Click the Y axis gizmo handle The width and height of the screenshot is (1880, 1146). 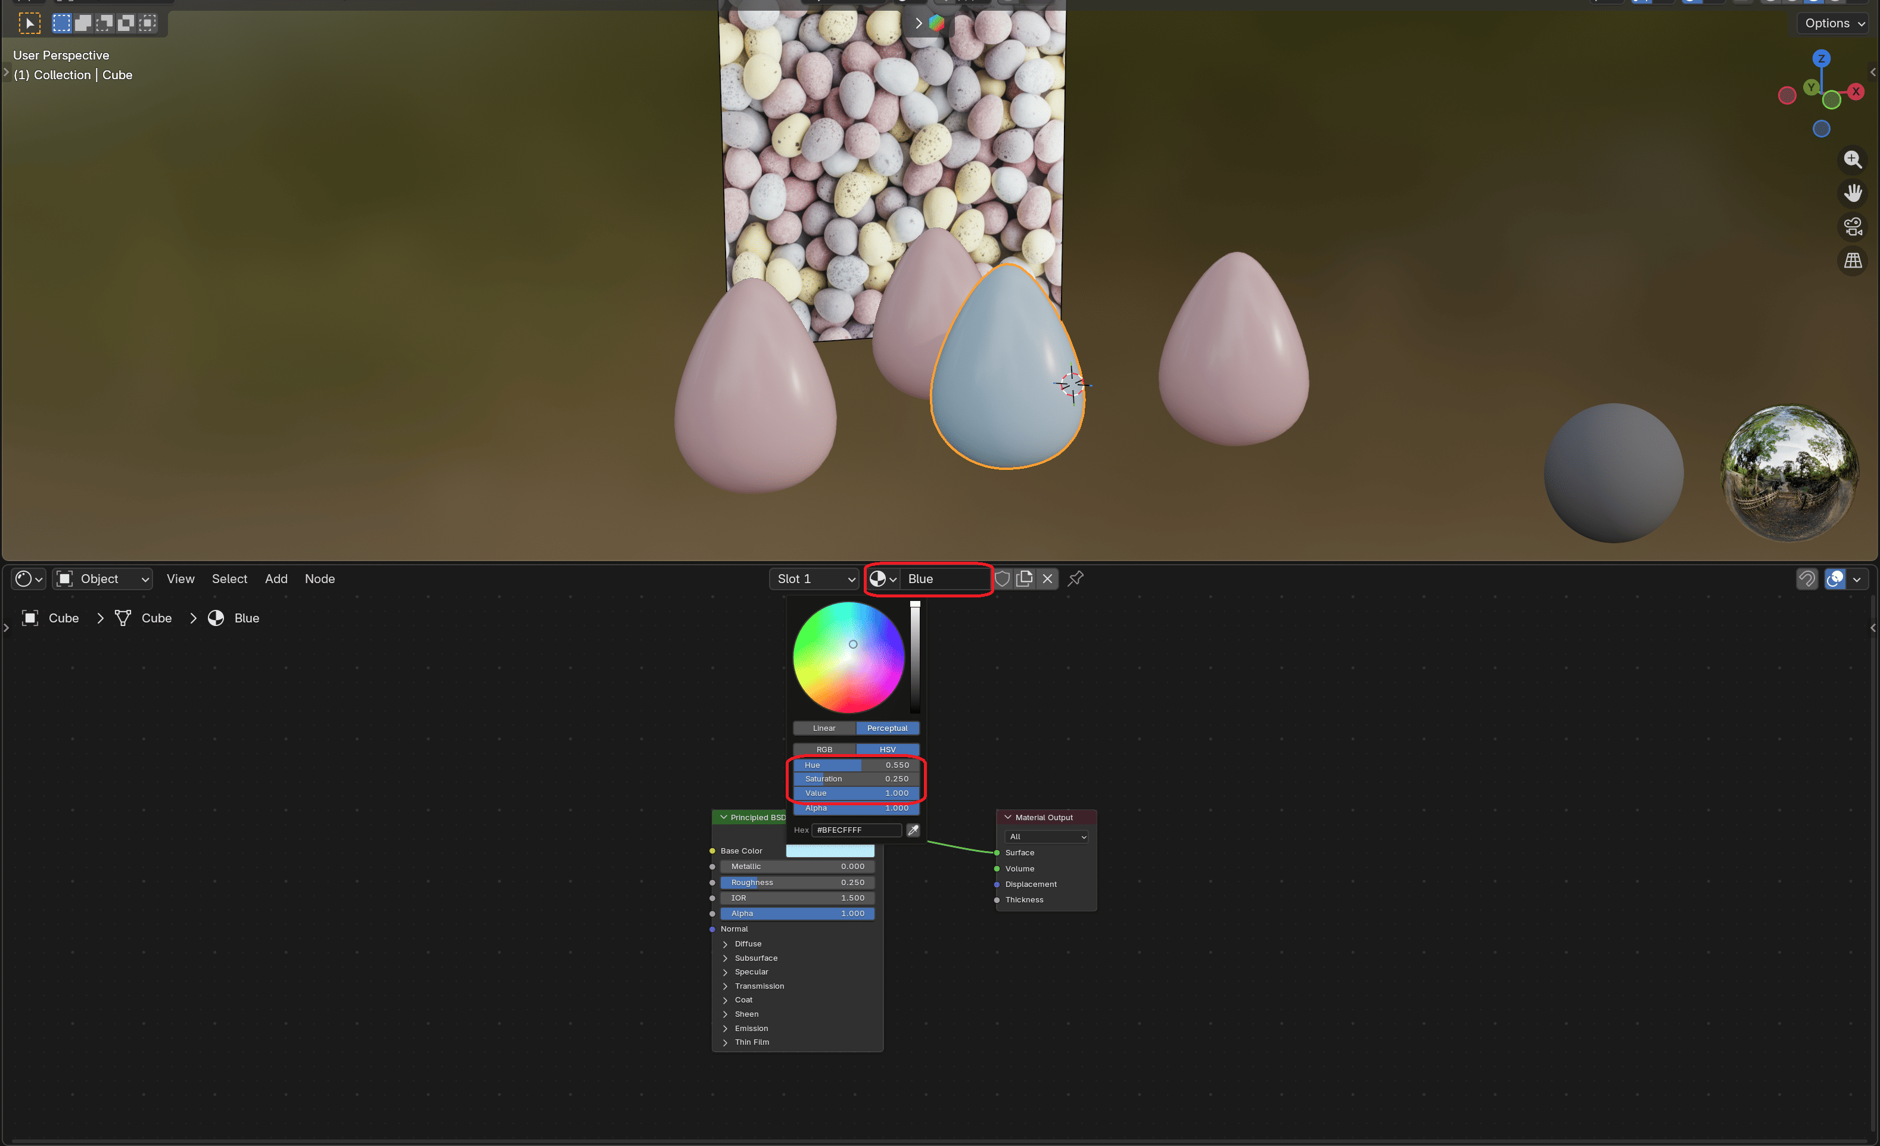pyautogui.click(x=1810, y=88)
